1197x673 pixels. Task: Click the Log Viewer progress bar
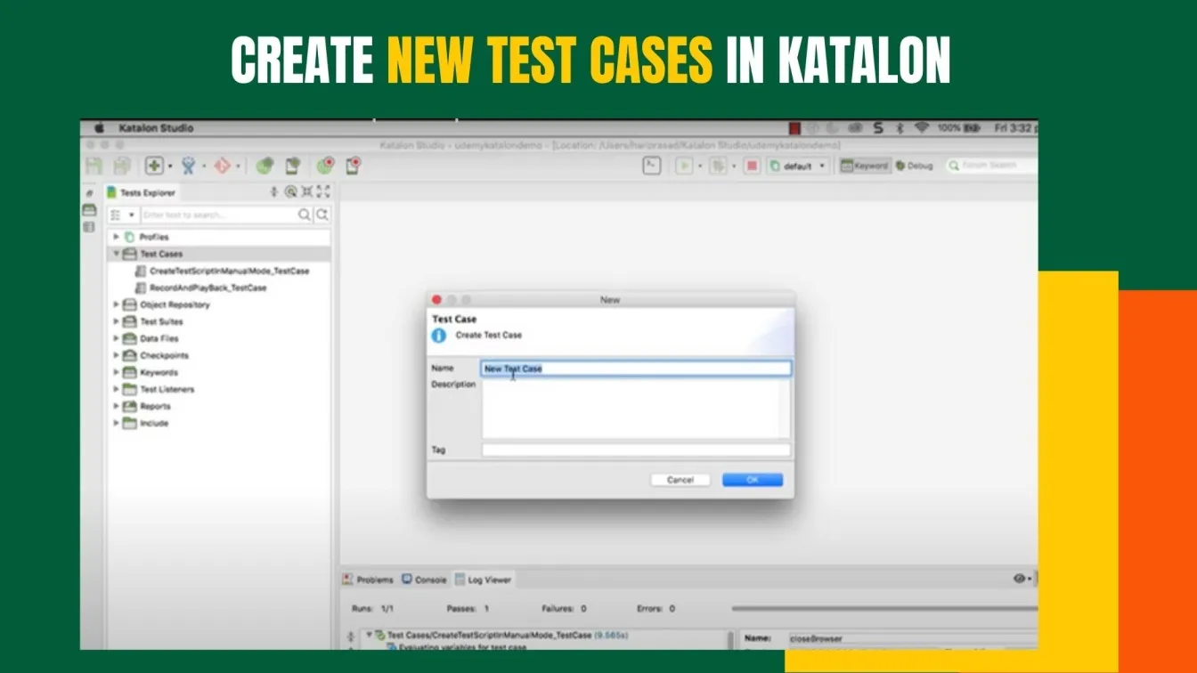pyautogui.click(x=884, y=609)
